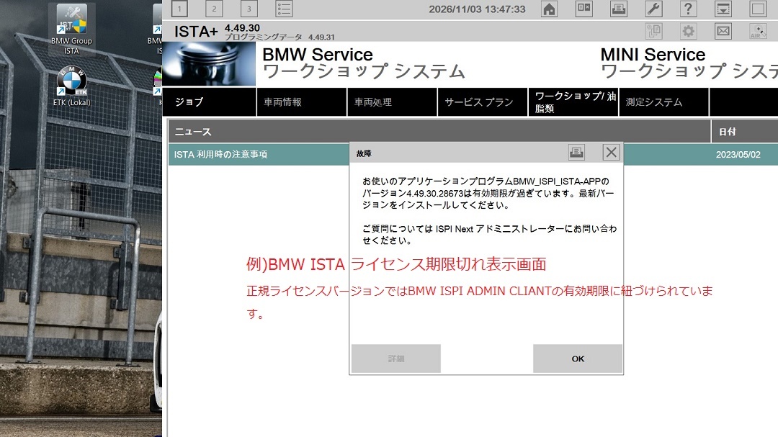Click the settings gear icon below the toolbar

point(687,30)
